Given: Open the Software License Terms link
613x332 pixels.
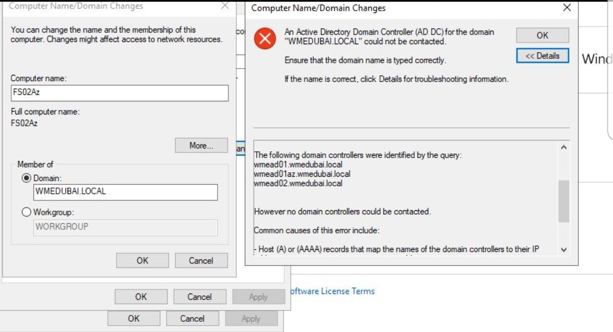Looking at the screenshot, I should pyautogui.click(x=332, y=291).
